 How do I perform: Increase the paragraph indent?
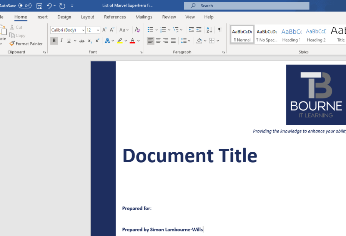[x=199, y=30]
